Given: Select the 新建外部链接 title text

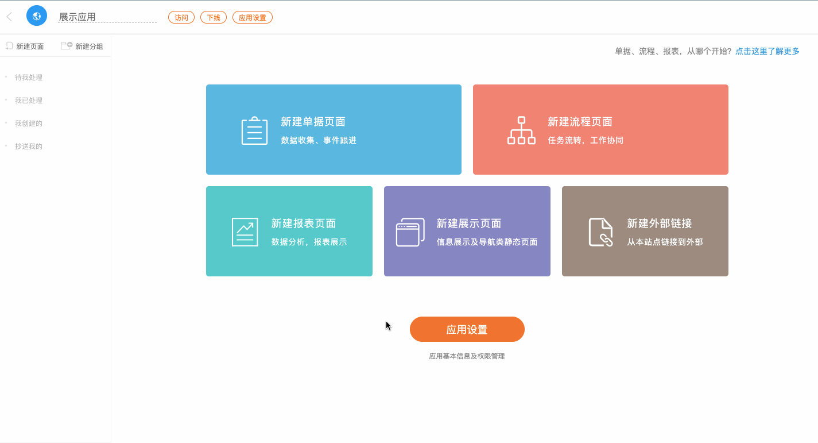Looking at the screenshot, I should coord(660,224).
